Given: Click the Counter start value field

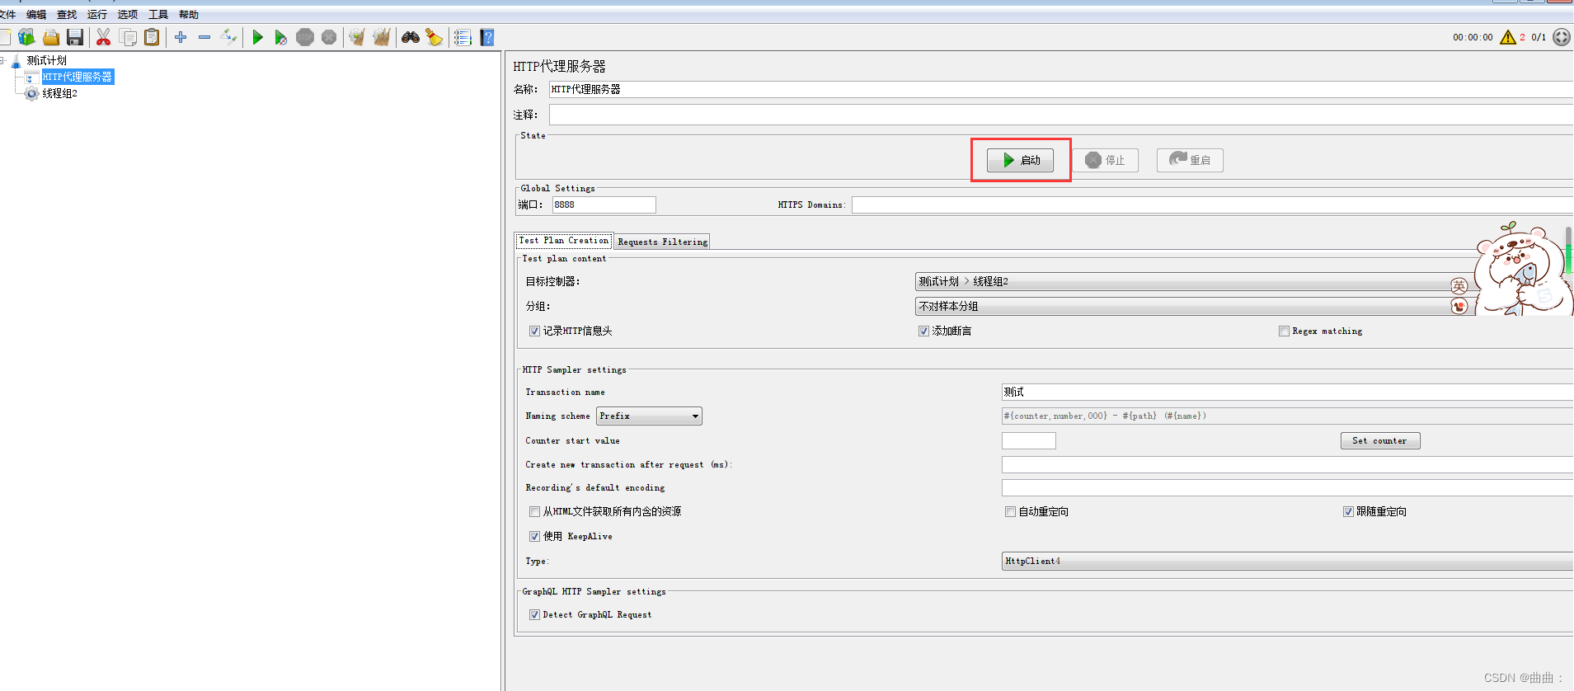Looking at the screenshot, I should point(1029,440).
